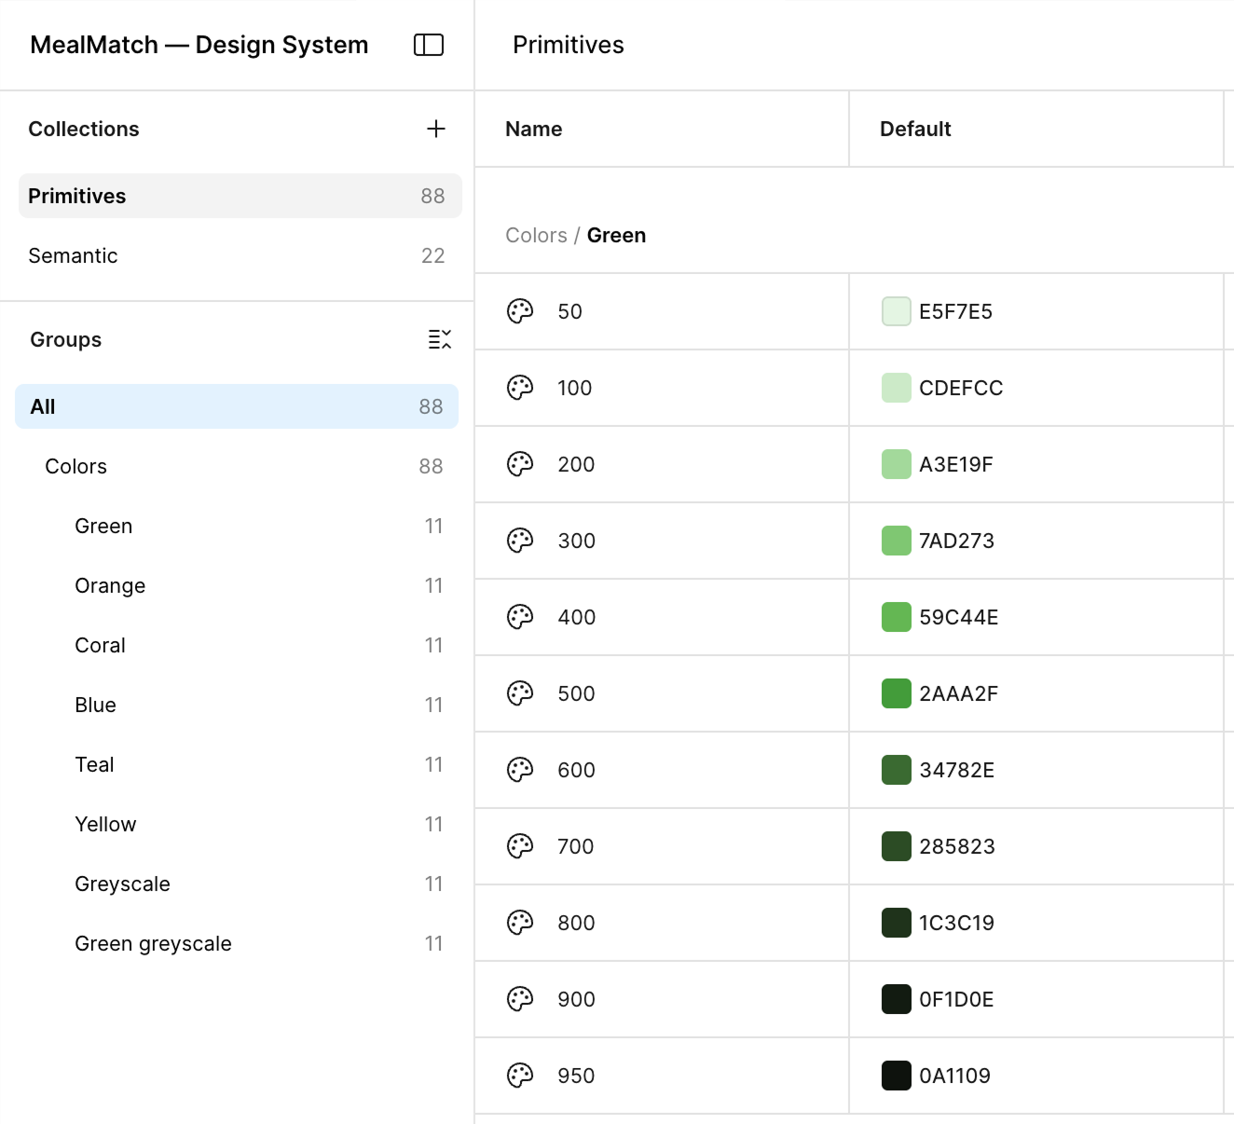
Task: Open the Green greyscale group
Action: pyautogui.click(x=153, y=943)
